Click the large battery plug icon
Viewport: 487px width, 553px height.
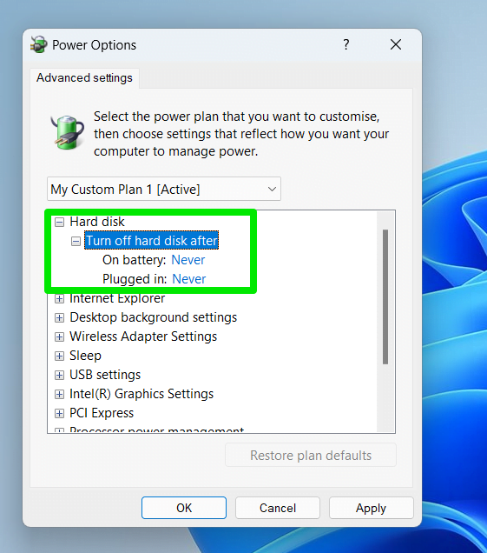67,132
